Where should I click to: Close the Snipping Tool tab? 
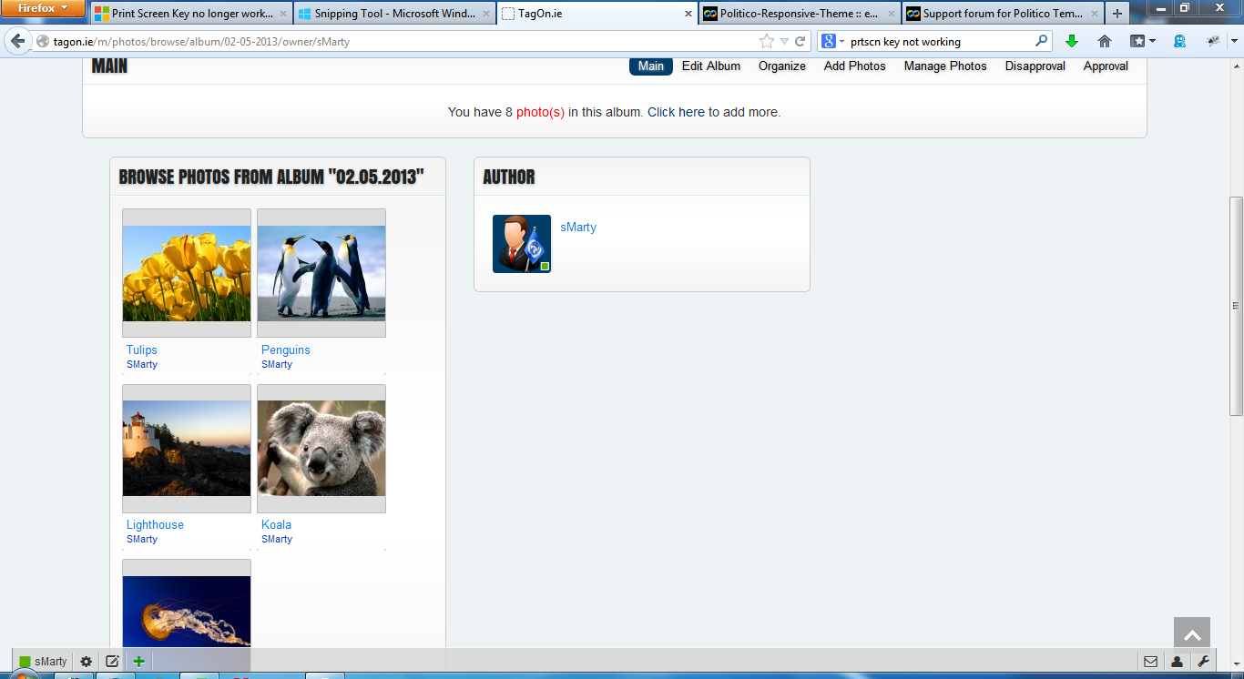[x=485, y=14]
